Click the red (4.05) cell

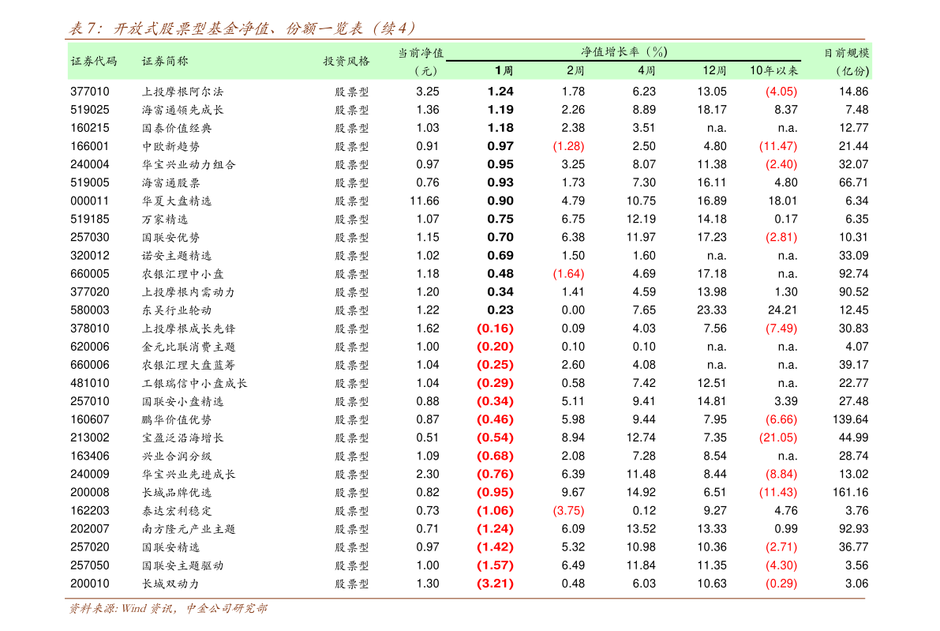(x=781, y=91)
